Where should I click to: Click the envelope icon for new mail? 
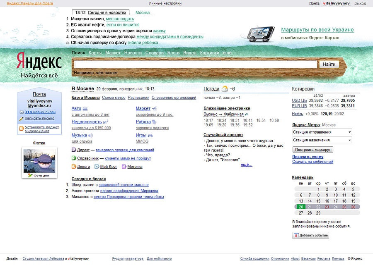click(x=22, y=112)
